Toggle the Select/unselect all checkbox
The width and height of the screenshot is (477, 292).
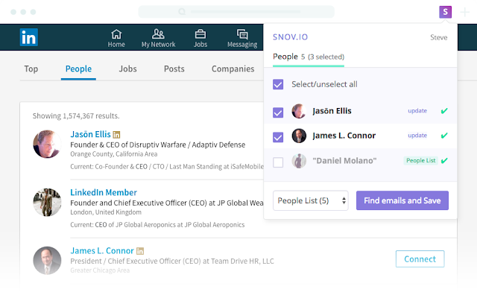click(278, 84)
